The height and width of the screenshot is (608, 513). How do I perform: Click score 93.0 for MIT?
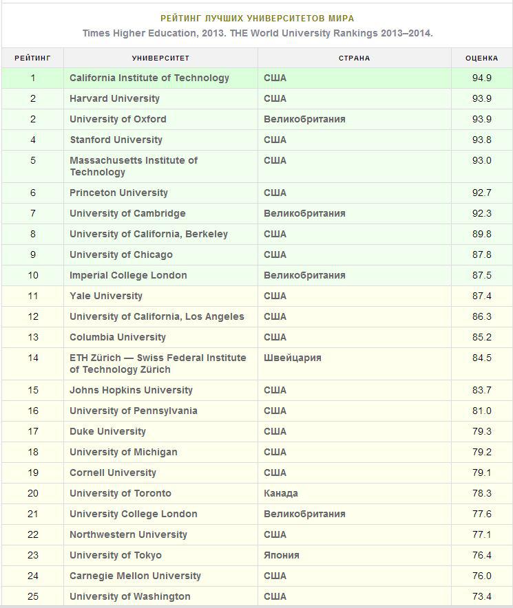pos(481,160)
